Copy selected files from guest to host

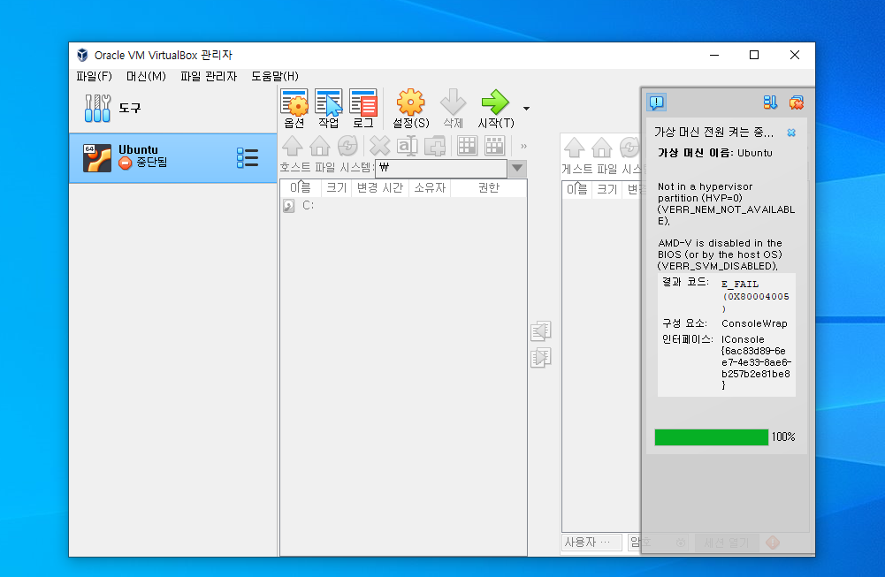tap(541, 330)
